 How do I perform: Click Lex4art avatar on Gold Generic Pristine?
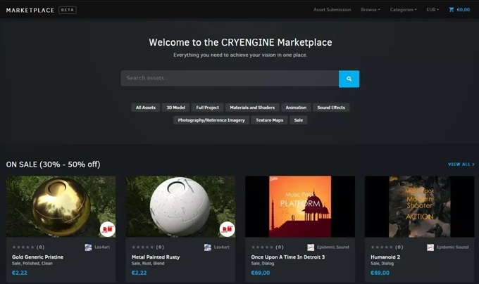(88, 247)
